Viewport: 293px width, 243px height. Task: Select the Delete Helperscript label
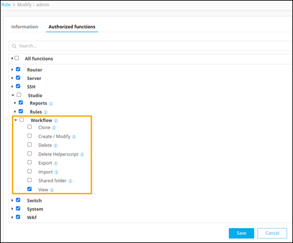[59, 154]
